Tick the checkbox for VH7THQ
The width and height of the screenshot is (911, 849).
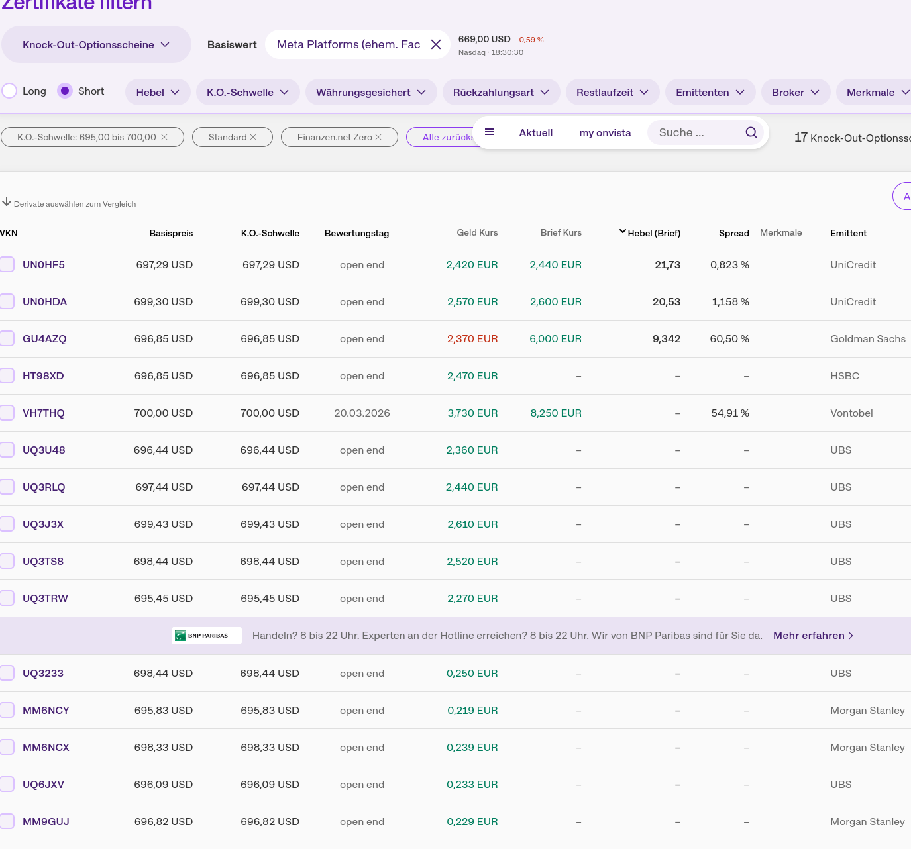point(7,413)
